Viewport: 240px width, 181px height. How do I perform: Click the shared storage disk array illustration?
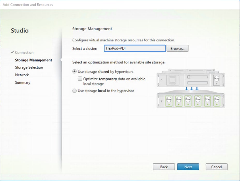point(191,99)
